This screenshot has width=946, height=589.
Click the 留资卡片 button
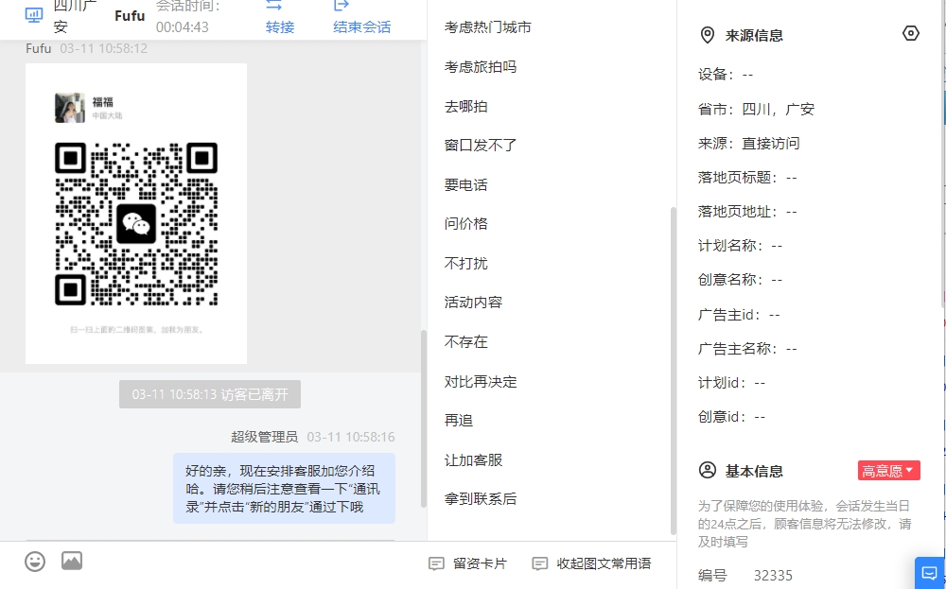(467, 563)
